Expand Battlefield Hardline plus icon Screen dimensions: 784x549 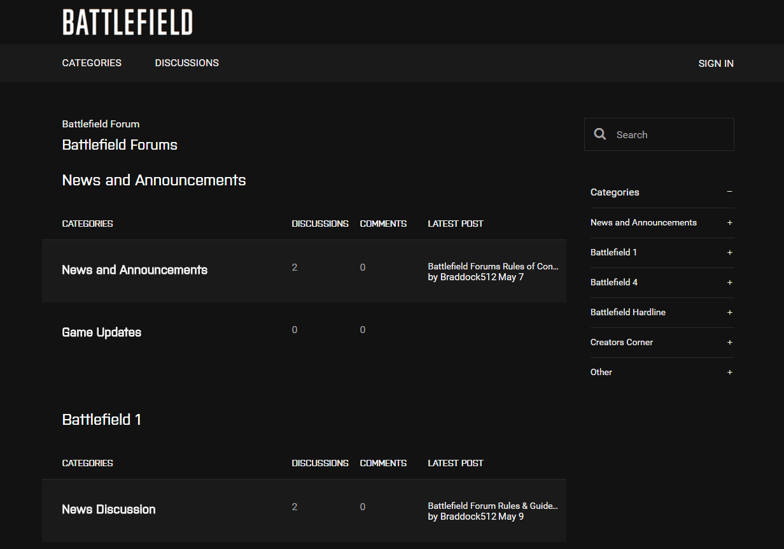tap(729, 313)
